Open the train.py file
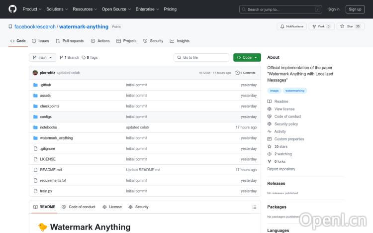Screen dimensions: 373x233 [x=46, y=191]
